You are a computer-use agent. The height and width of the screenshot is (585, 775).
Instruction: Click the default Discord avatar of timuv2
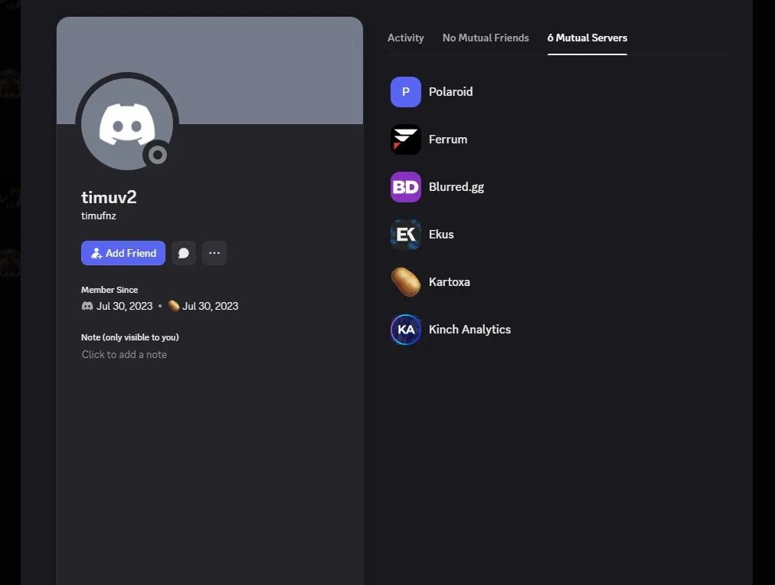coord(127,124)
